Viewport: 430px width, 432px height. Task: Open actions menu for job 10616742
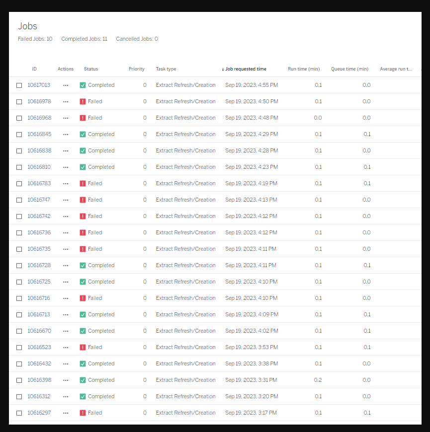coord(66,216)
